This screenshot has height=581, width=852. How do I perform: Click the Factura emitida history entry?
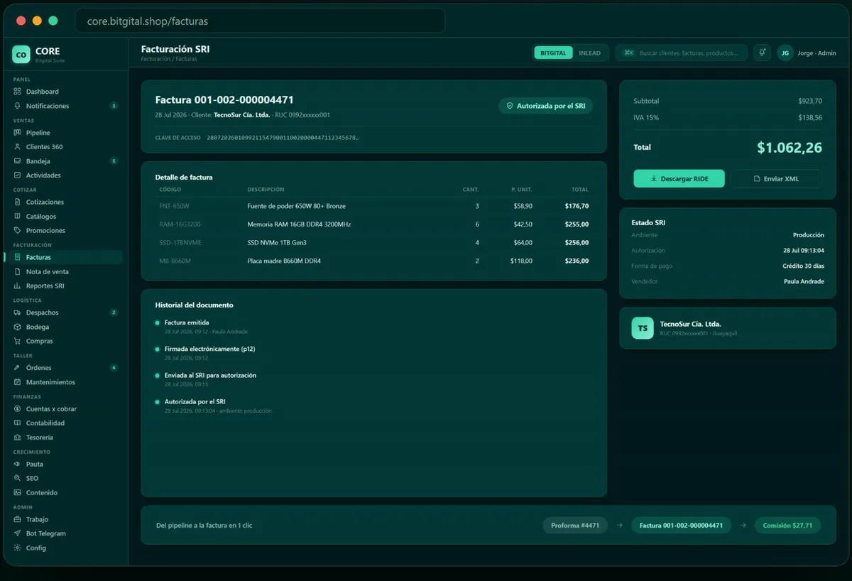click(187, 322)
